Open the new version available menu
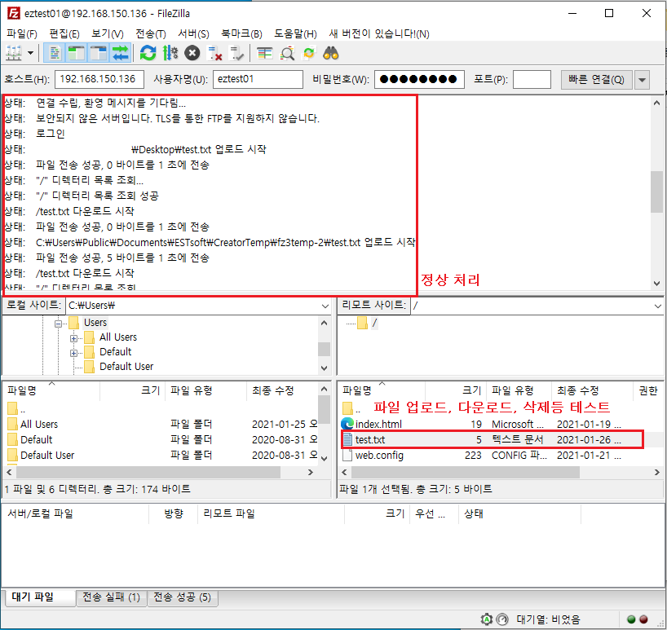Image resolution: width=667 pixels, height=630 pixels. tap(379, 34)
